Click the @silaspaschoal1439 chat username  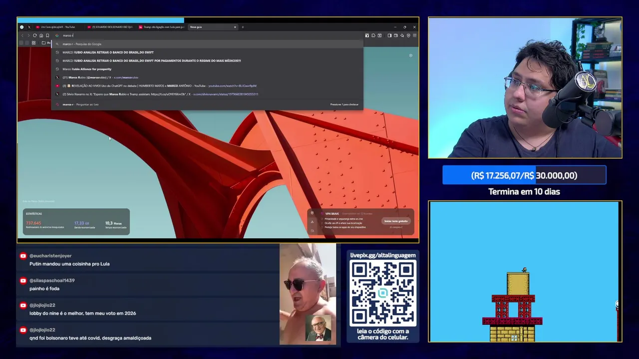tap(52, 280)
